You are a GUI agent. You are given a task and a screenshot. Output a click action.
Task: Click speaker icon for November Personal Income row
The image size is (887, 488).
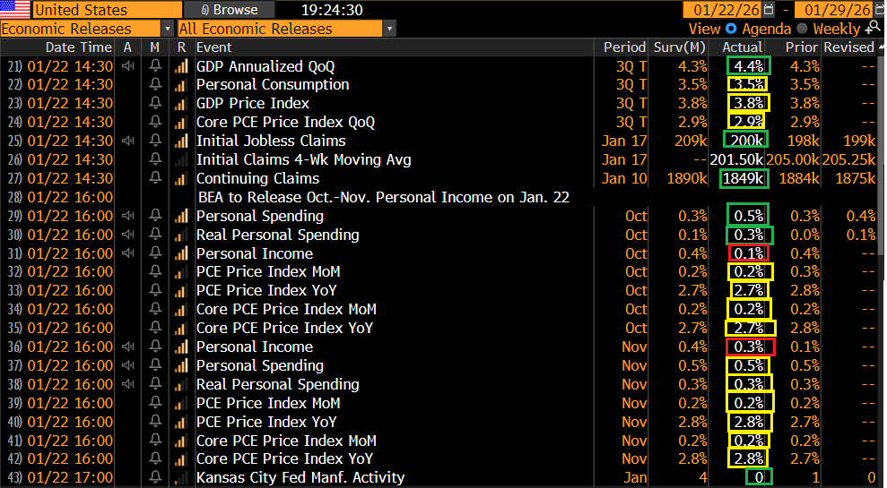(x=128, y=347)
